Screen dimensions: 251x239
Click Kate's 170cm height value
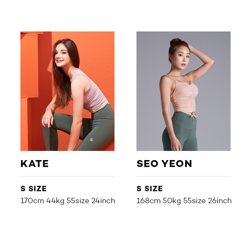click(32, 201)
